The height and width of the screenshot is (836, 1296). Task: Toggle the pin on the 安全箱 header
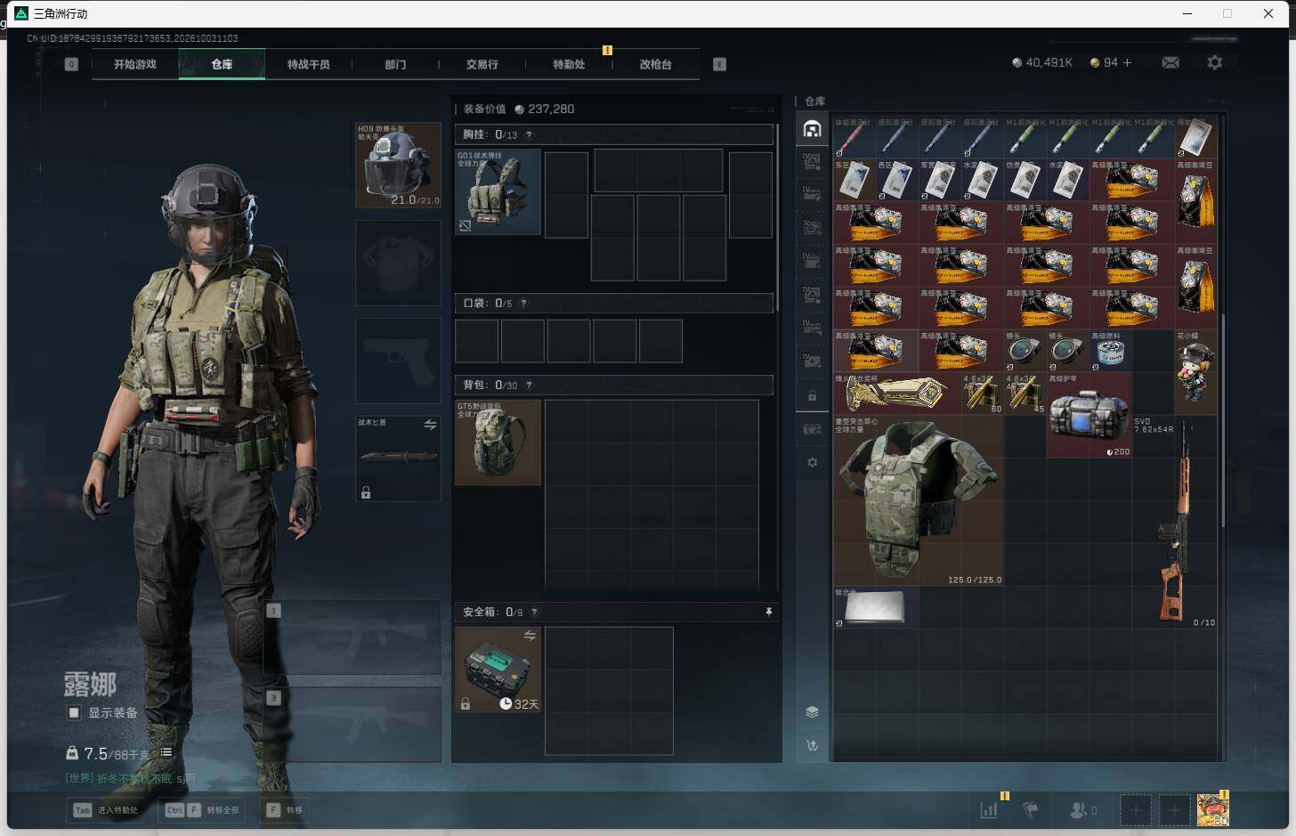pos(768,612)
